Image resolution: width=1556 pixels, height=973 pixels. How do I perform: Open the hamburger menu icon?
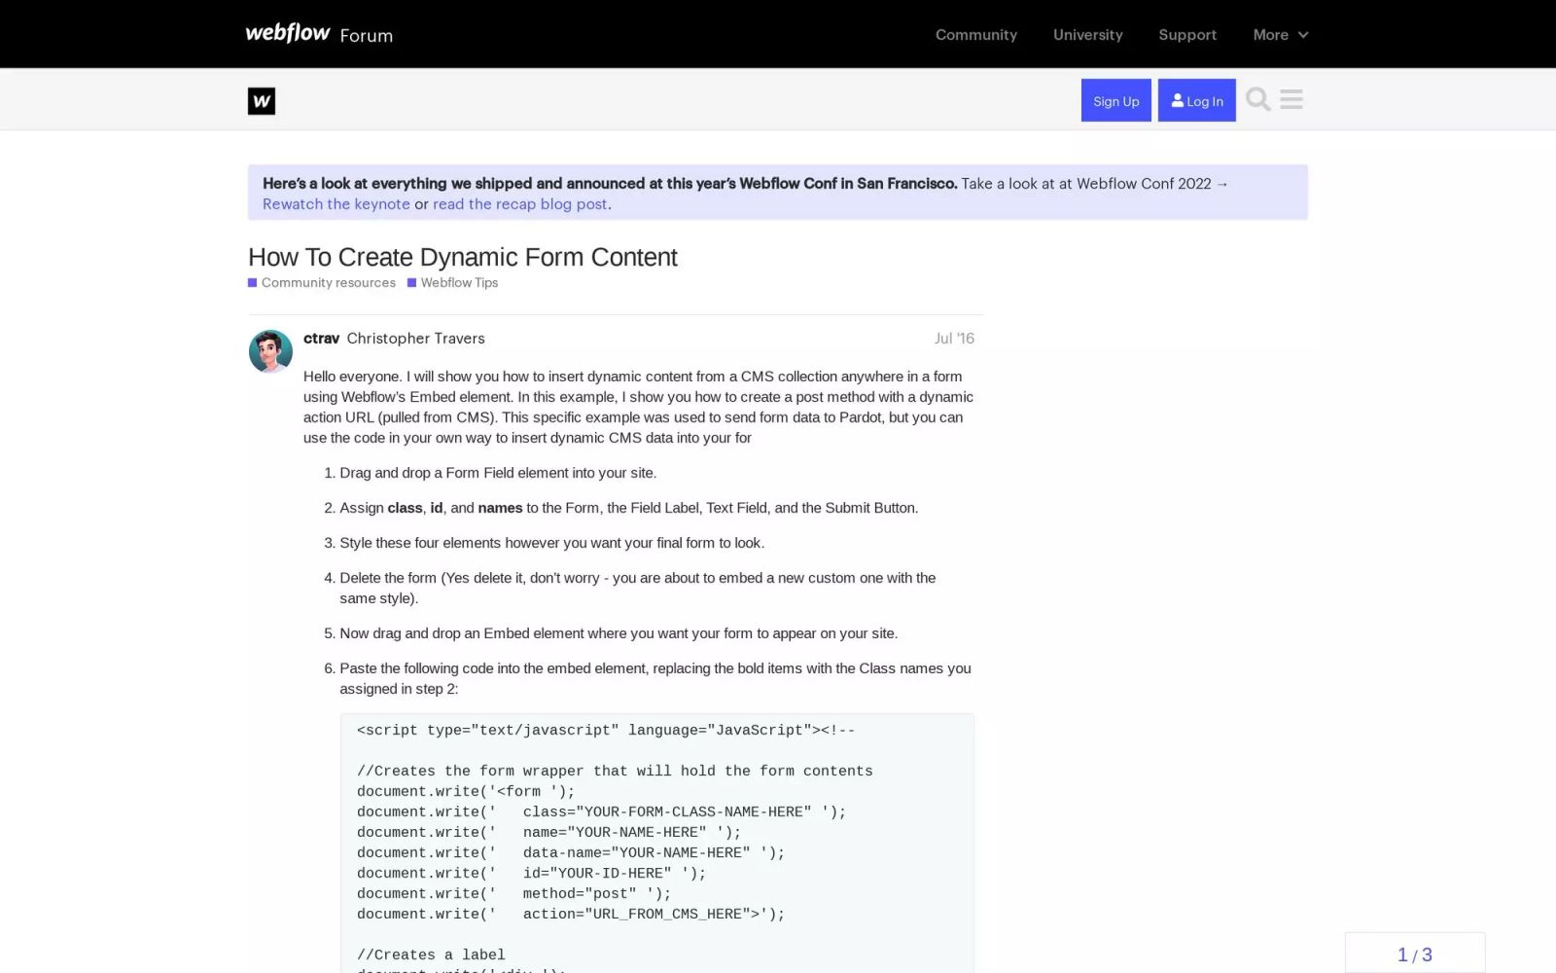click(1291, 99)
